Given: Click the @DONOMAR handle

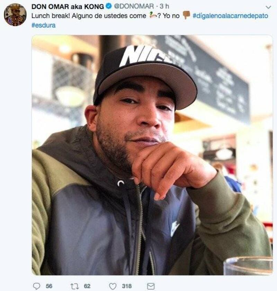Looking at the screenshot, I should [134, 6].
